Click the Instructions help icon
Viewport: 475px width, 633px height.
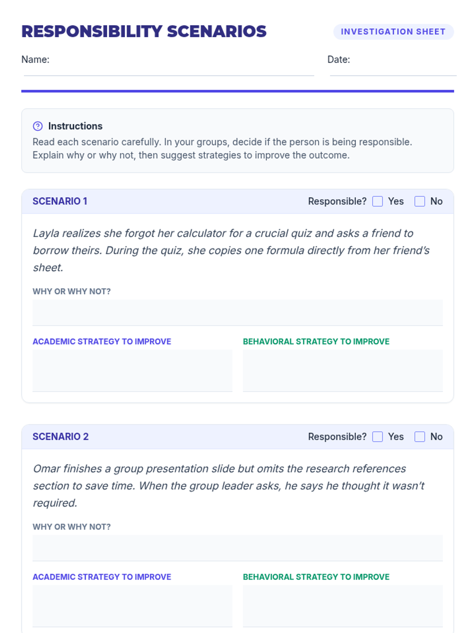38,126
